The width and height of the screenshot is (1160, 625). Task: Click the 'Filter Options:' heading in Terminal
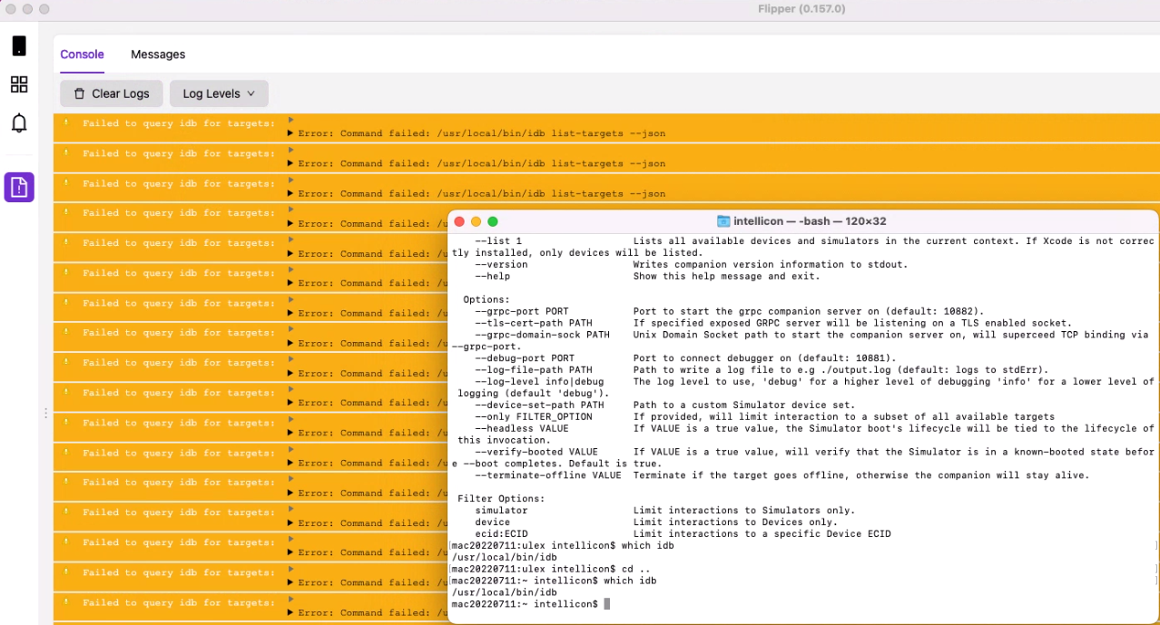pos(501,499)
